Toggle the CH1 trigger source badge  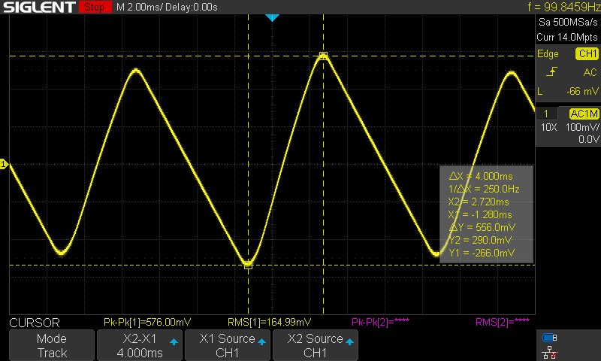[586, 54]
